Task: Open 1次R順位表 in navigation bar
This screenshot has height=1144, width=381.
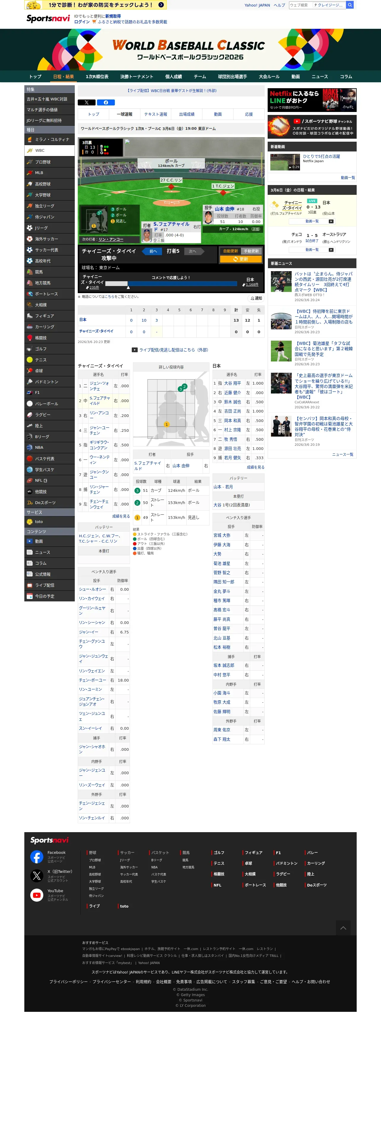Action: [97, 77]
